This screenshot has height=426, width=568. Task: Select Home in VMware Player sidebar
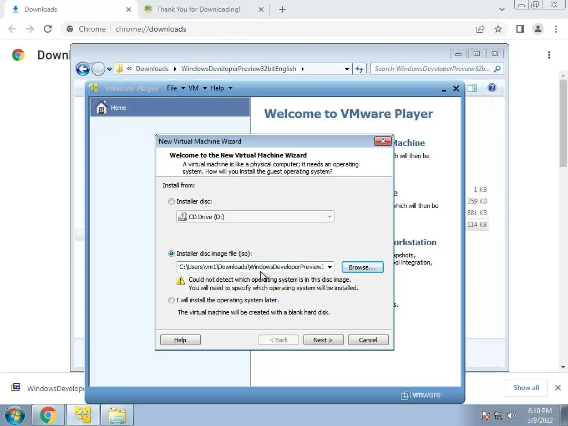[x=170, y=107]
